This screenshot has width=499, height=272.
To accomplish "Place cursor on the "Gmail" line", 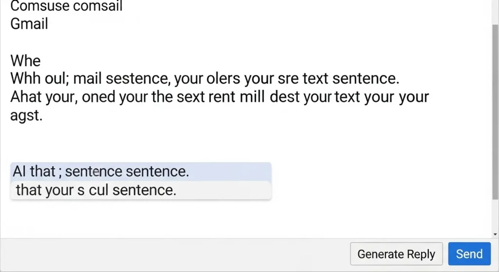I will (29, 23).
